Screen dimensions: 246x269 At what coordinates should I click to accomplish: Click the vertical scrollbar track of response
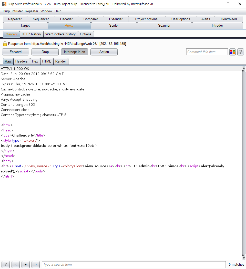click(244, 163)
